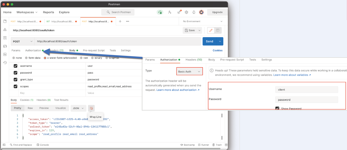Image resolution: width=347 pixels, height=150 pixels.
Task: Click the response body vertical scrollbar
Action: coord(222,126)
